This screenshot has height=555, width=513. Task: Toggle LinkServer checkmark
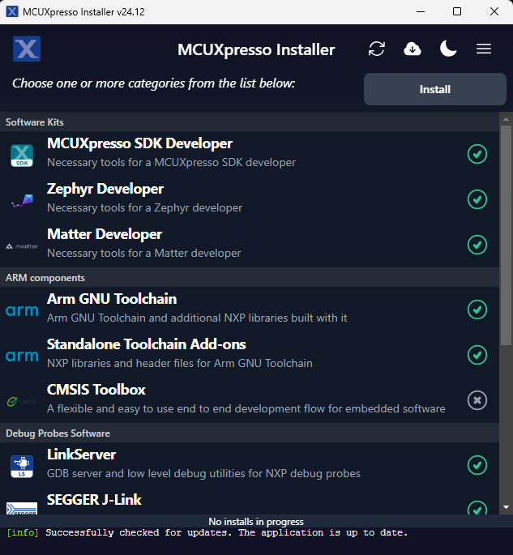click(477, 465)
